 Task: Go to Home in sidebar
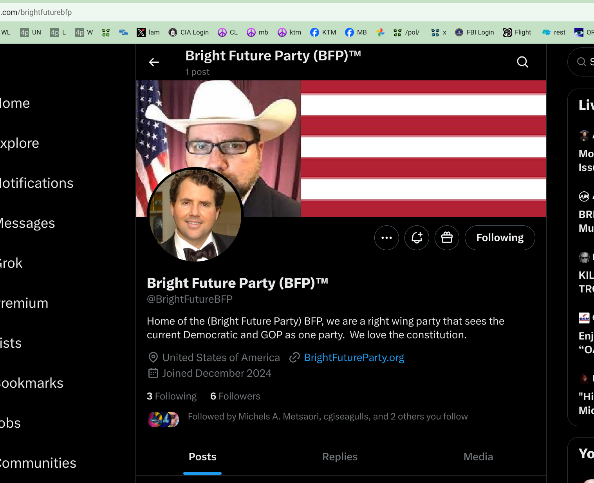coord(14,103)
